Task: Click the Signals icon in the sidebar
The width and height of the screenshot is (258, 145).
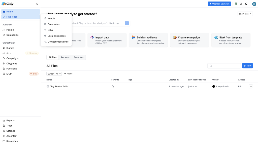Action: click(4, 48)
